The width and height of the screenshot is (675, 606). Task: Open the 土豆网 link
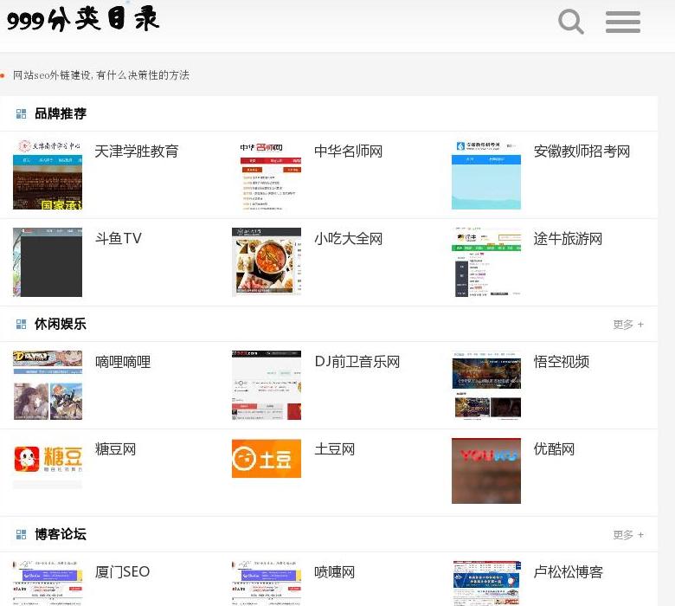335,449
